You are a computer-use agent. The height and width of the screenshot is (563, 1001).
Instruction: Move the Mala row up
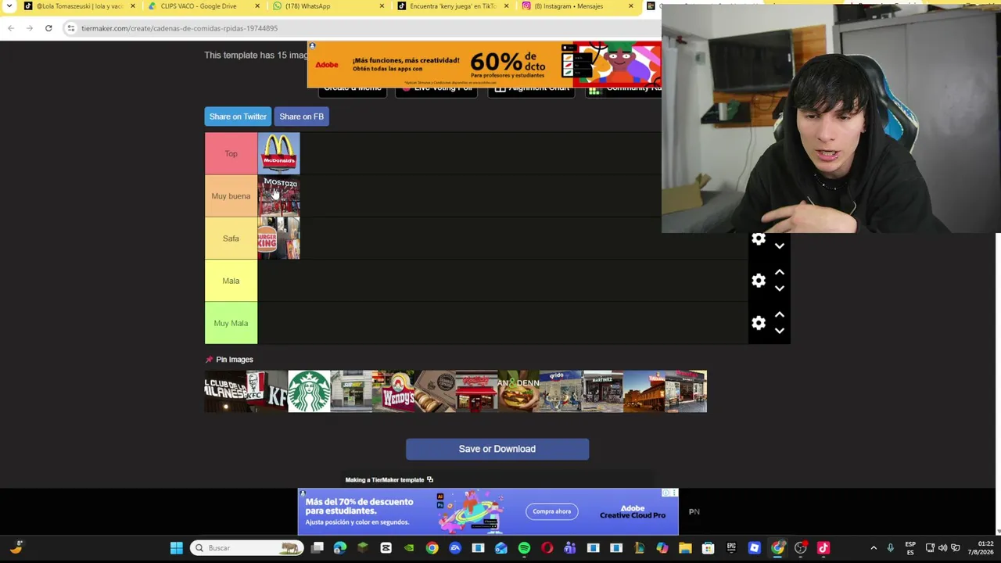(x=780, y=272)
